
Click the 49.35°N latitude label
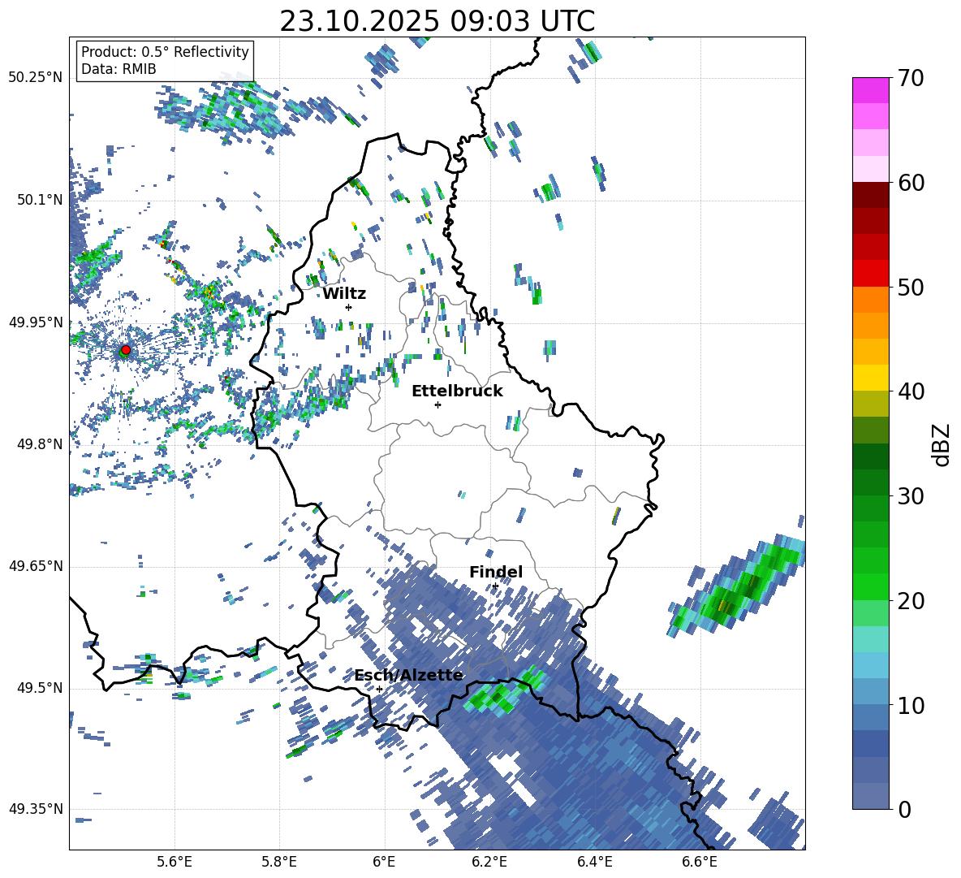coord(36,809)
